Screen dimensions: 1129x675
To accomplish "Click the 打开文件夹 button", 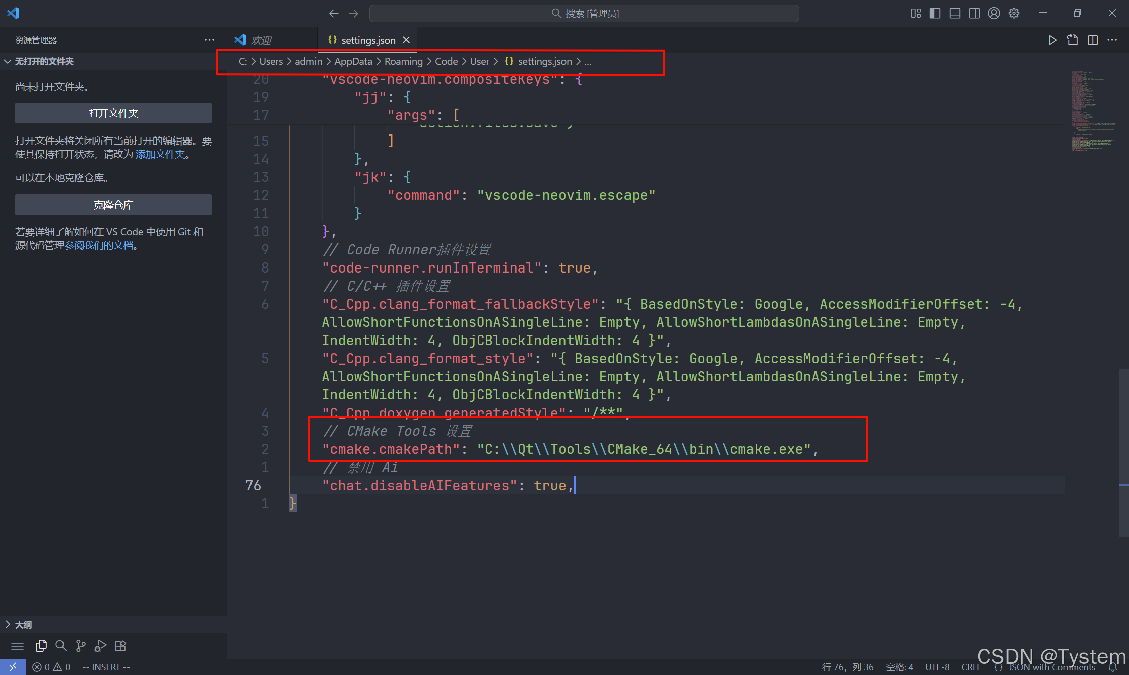I will [x=113, y=113].
